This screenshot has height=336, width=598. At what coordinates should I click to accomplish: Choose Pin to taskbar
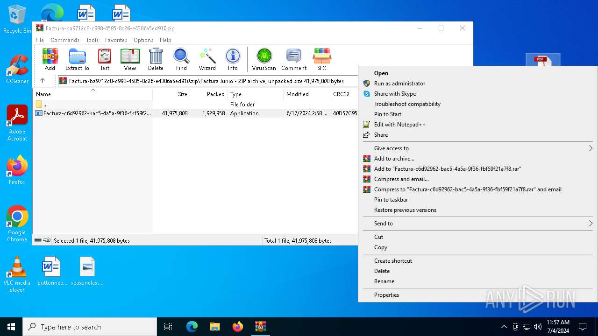tap(478, 200)
